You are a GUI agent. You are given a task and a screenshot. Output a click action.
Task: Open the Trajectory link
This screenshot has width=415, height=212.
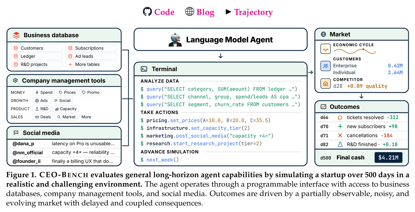coord(254,12)
